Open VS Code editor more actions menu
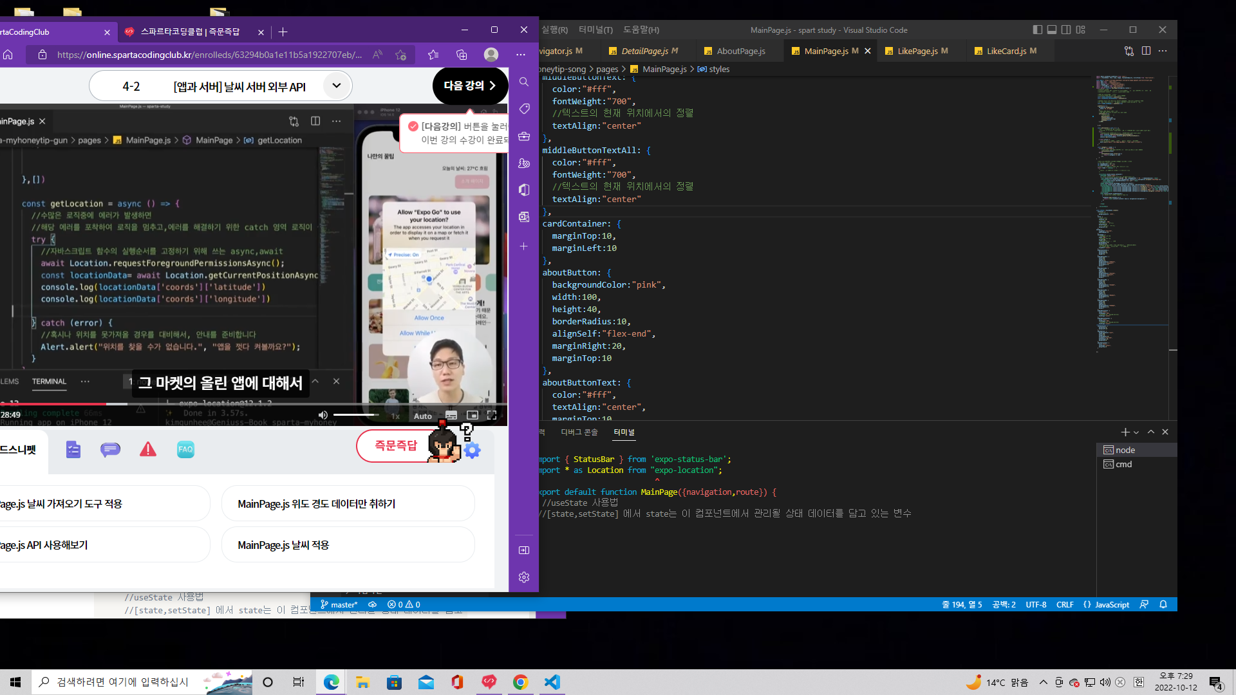This screenshot has width=1236, height=695. [x=1163, y=51]
